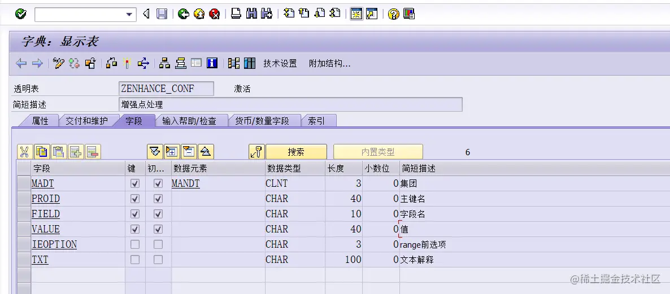The height and width of the screenshot is (294, 670).
Task: Open the MANDT data element link
Action: click(x=185, y=183)
